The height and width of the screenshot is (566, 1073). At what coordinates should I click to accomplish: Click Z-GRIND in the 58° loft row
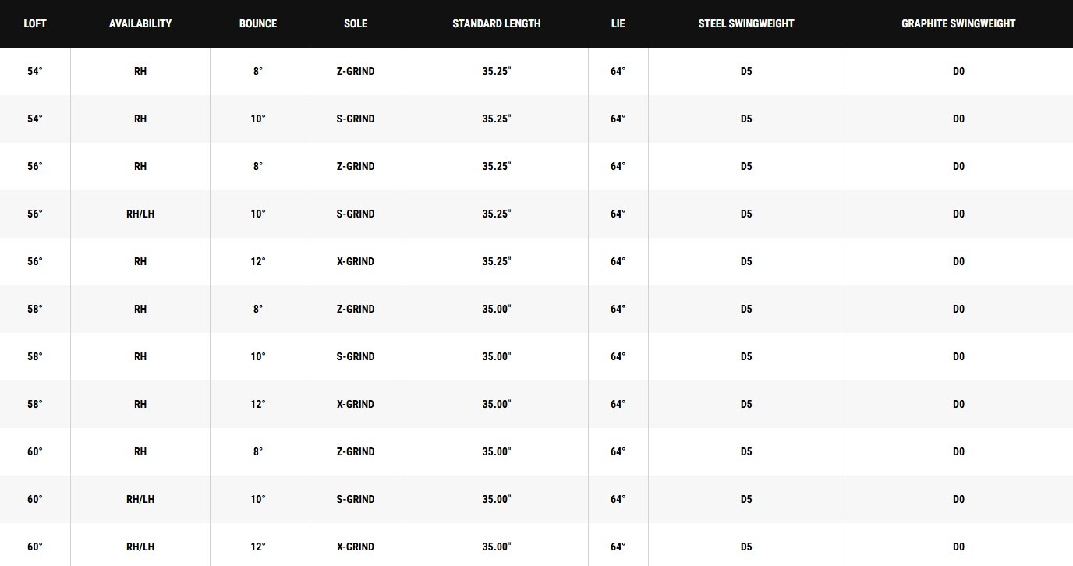[x=356, y=309]
